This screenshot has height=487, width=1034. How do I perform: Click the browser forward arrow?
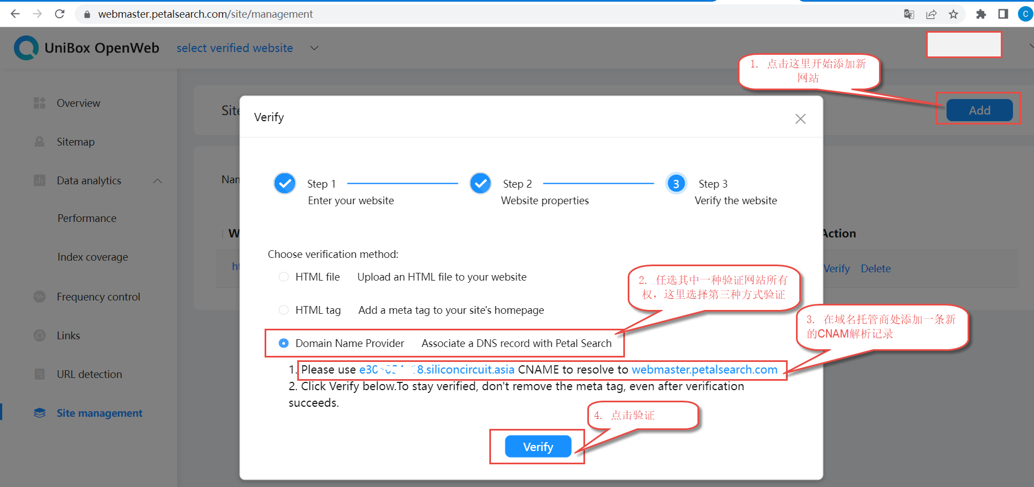(x=37, y=14)
